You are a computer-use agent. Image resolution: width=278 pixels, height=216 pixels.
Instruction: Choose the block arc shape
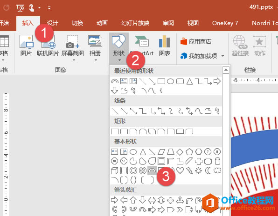click(152, 170)
